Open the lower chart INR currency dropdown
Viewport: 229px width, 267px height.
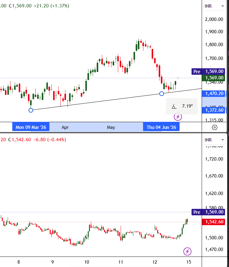pyautogui.click(x=214, y=140)
